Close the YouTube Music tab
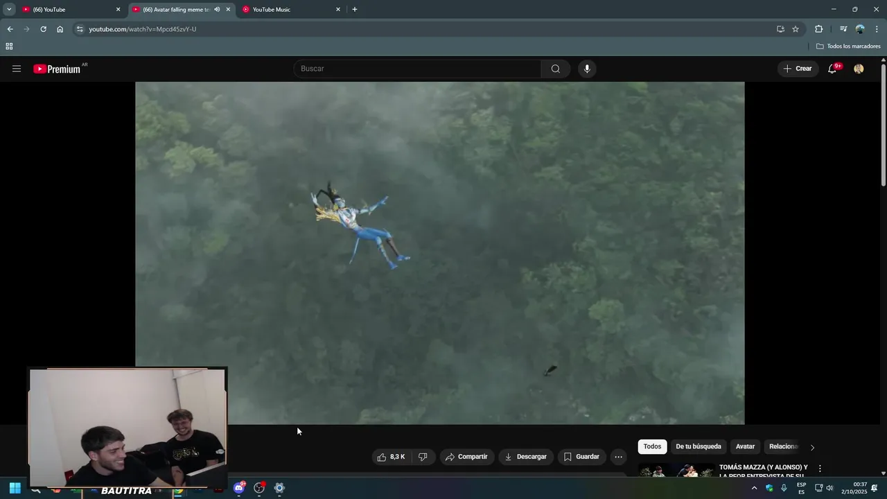 click(x=338, y=10)
